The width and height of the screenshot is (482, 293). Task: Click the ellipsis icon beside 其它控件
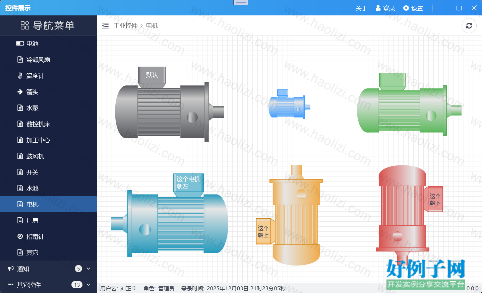pos(11,285)
